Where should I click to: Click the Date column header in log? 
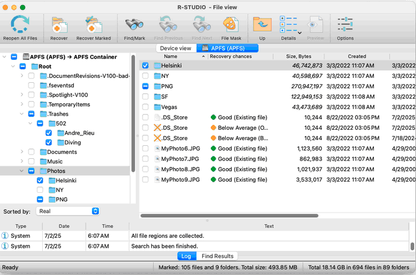coord(64,226)
